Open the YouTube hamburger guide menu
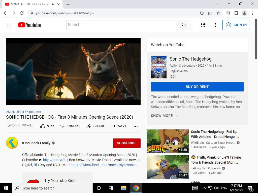This screenshot has width=258, height=193. tap(9, 25)
